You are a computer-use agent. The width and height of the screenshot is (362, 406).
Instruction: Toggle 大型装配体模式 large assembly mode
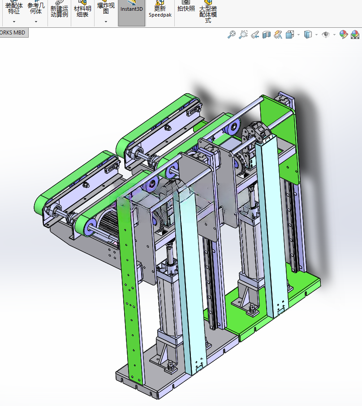click(x=208, y=12)
